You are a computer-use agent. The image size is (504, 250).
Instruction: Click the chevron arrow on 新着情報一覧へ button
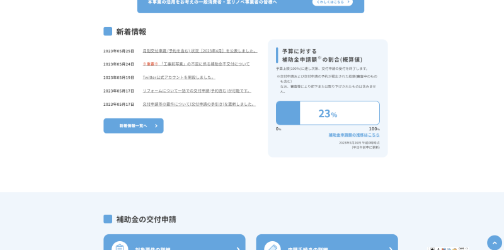pos(156,126)
